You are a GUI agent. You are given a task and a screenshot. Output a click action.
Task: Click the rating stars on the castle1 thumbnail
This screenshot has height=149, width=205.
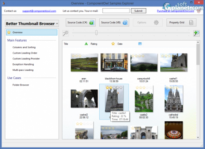(x=114, y=88)
